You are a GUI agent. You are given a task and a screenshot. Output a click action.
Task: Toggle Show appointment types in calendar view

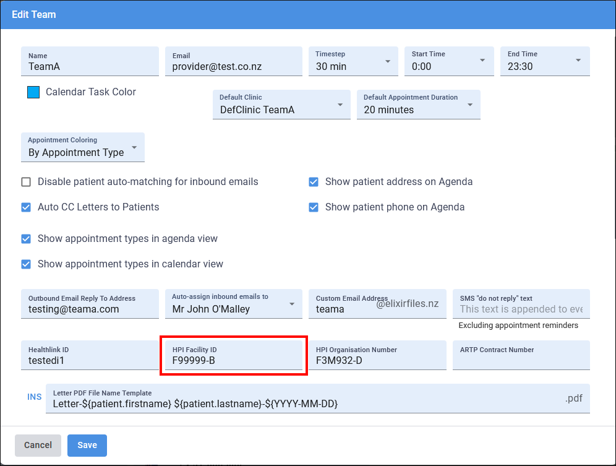tap(26, 264)
